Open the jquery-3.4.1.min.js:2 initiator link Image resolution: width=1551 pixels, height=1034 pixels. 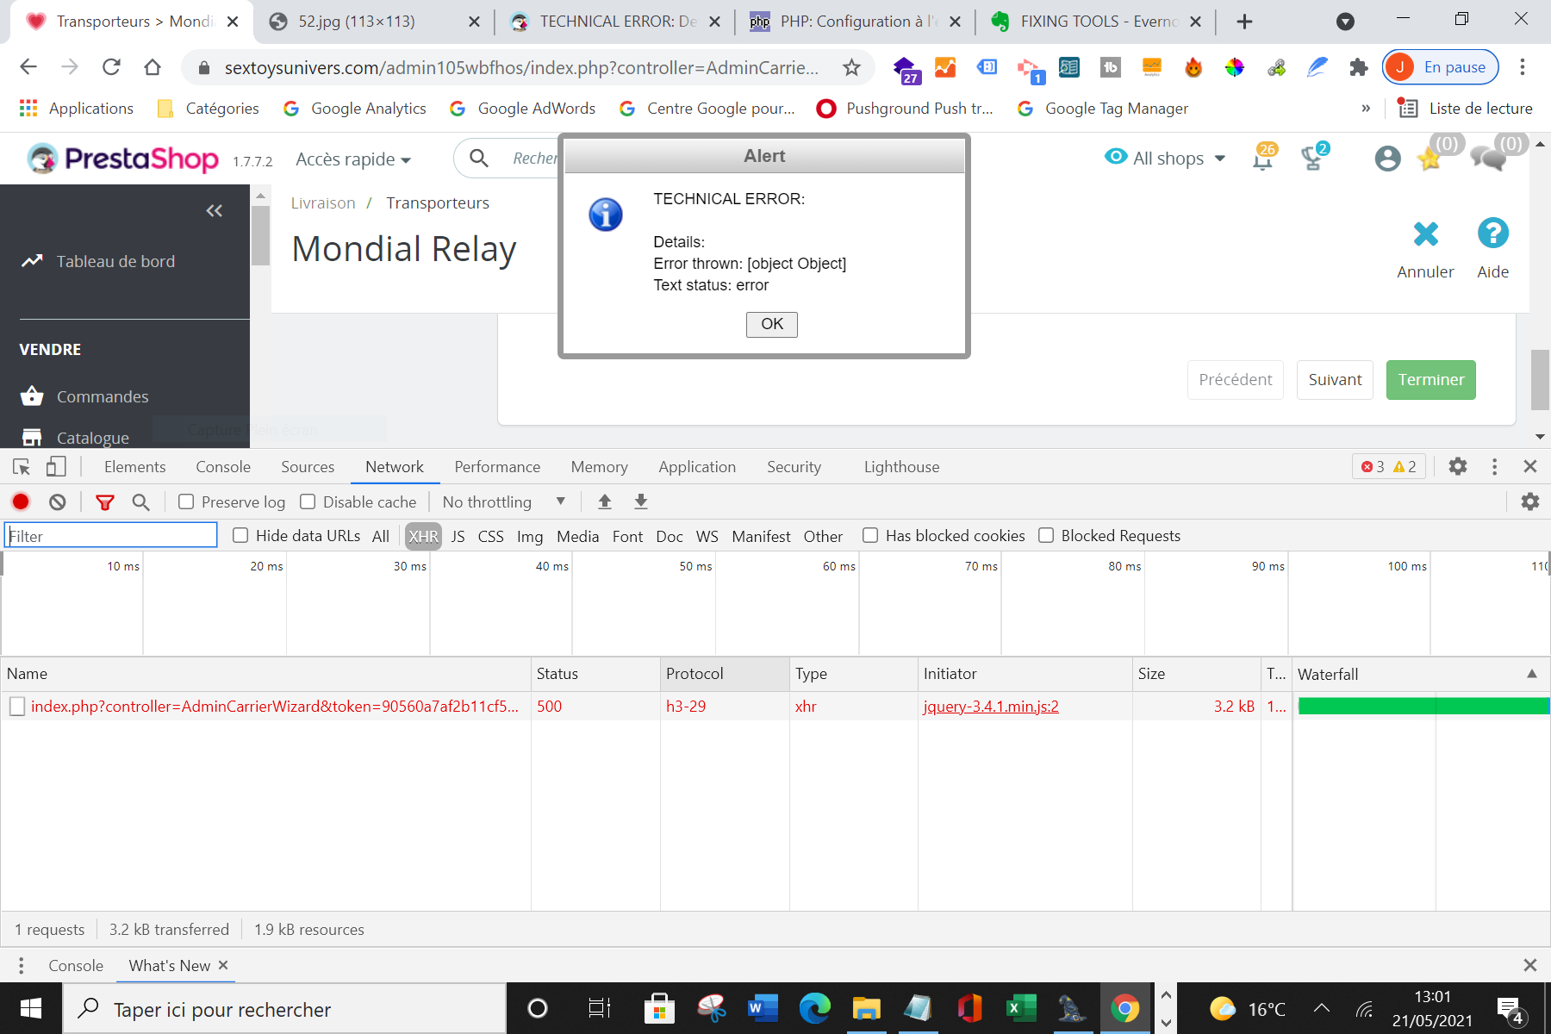[x=991, y=707]
